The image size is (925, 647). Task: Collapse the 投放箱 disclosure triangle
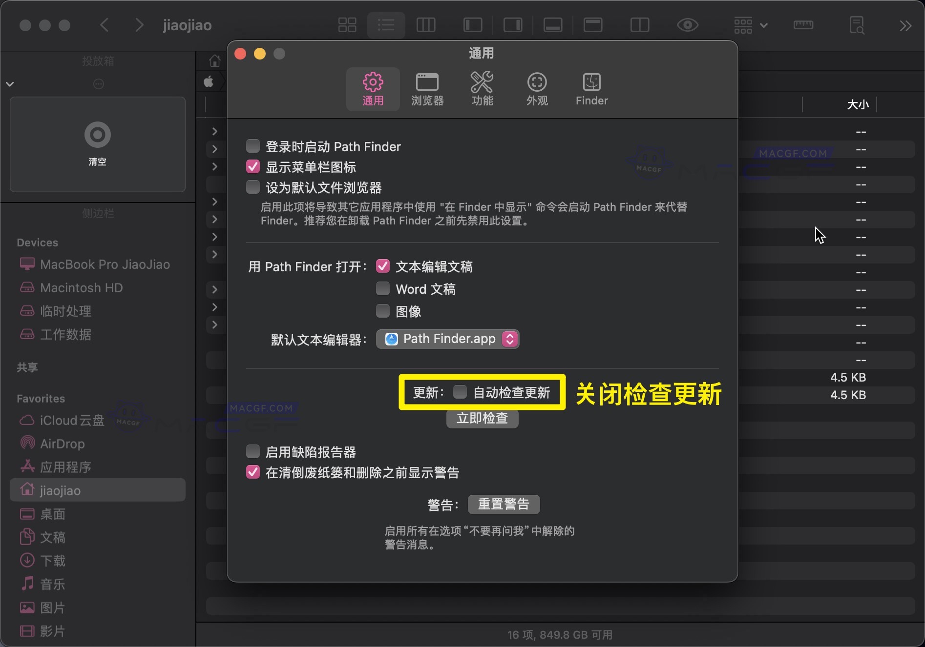[x=10, y=83]
